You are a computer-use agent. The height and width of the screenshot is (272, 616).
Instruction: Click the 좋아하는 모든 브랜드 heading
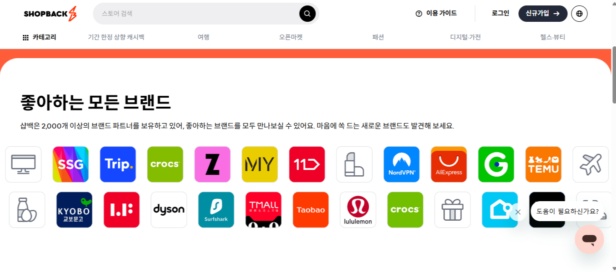click(95, 103)
